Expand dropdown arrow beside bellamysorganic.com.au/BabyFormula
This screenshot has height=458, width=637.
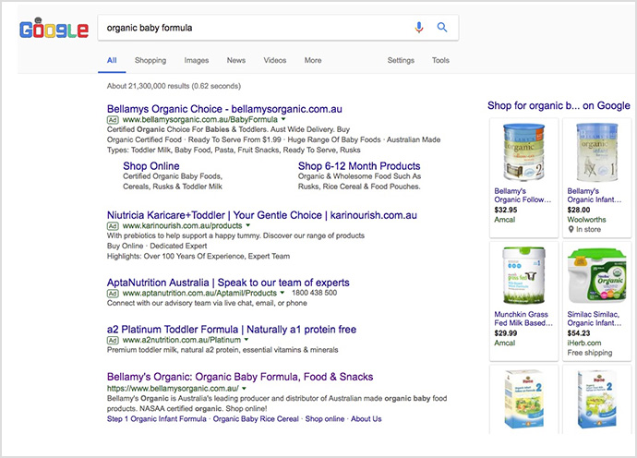(283, 119)
